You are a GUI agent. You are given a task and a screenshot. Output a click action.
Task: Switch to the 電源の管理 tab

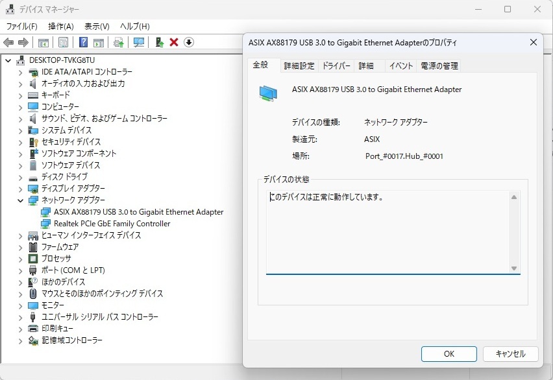click(439, 66)
